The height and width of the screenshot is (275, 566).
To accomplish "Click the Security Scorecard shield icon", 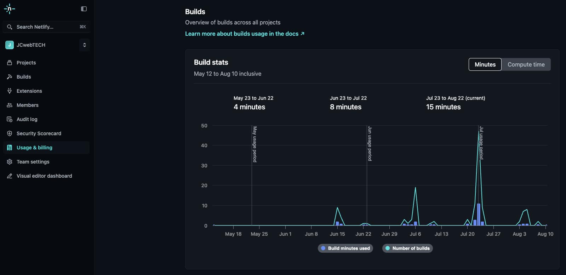I will point(10,133).
